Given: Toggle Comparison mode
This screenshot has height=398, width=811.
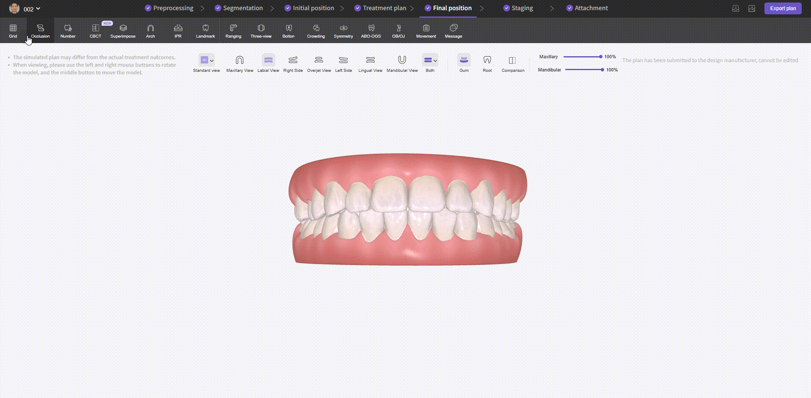Looking at the screenshot, I should pos(513,64).
